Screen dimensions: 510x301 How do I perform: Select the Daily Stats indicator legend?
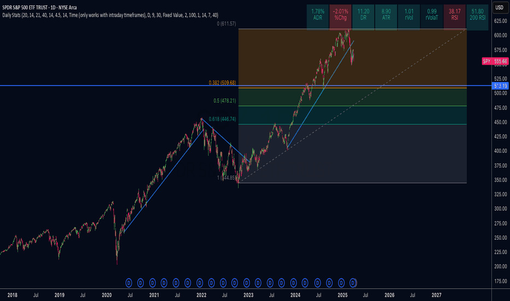110,15
